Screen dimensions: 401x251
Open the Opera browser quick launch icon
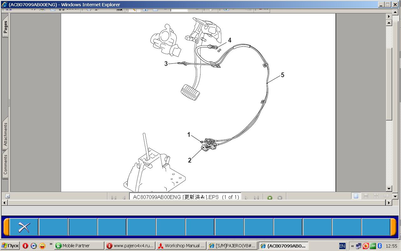pos(25,246)
